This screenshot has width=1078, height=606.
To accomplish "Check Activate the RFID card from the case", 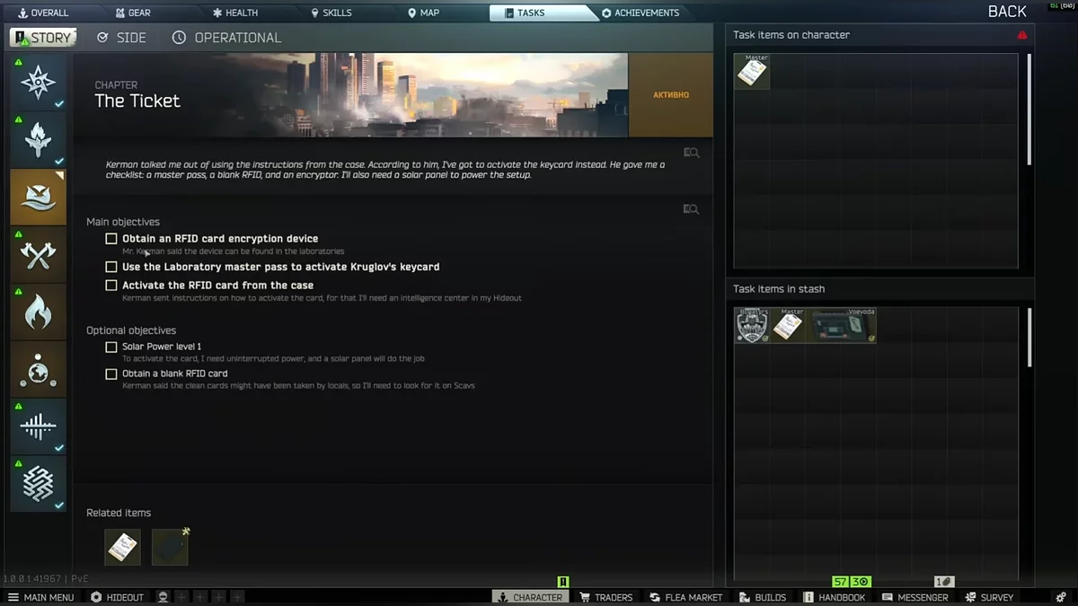I will point(111,285).
